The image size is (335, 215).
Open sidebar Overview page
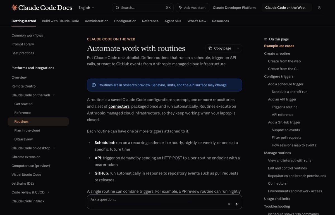[x=19, y=78]
